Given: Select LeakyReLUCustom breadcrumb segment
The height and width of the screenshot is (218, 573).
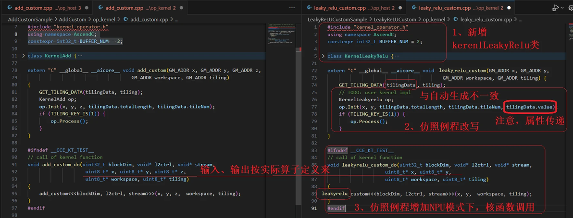Looking at the screenshot, I should click(395, 19).
